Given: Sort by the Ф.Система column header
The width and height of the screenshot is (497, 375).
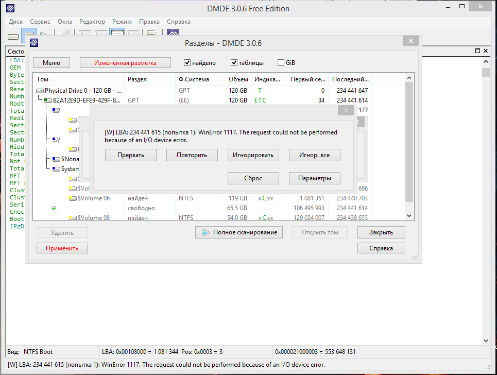Looking at the screenshot, I should pos(196,79).
